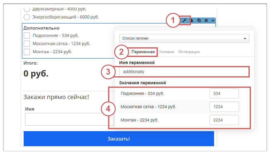Click the droplet style icon
The height and width of the screenshot is (155, 272).
coord(191,21)
